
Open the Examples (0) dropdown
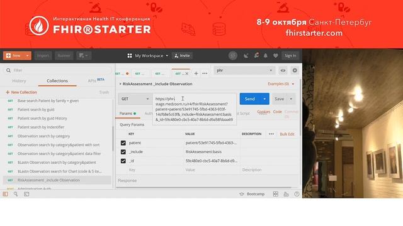click(281, 83)
